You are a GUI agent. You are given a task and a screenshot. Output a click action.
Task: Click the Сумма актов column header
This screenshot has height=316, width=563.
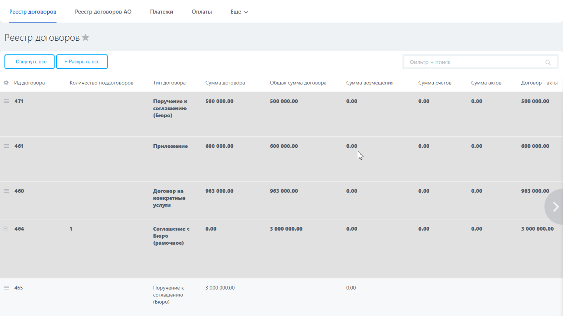point(486,83)
